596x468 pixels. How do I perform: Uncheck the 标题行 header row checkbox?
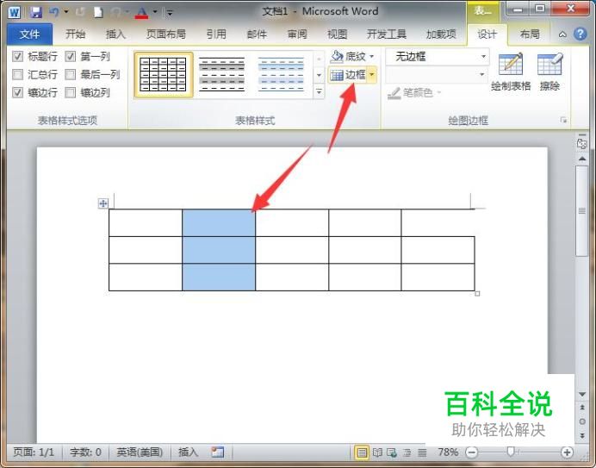coord(17,57)
